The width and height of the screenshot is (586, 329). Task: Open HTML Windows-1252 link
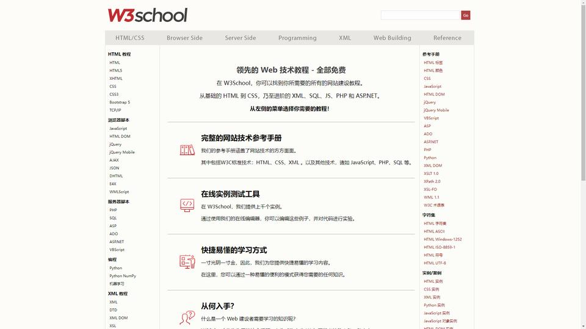pyautogui.click(x=443, y=239)
